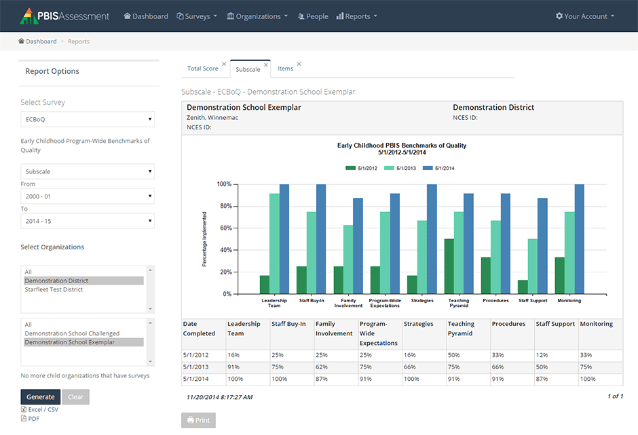Click the 5/1/2014 blue legend swatch
This screenshot has height=435, width=638.
point(428,168)
